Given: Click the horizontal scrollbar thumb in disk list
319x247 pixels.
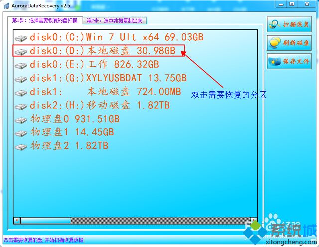Looking at the screenshot, I should coord(46,221).
